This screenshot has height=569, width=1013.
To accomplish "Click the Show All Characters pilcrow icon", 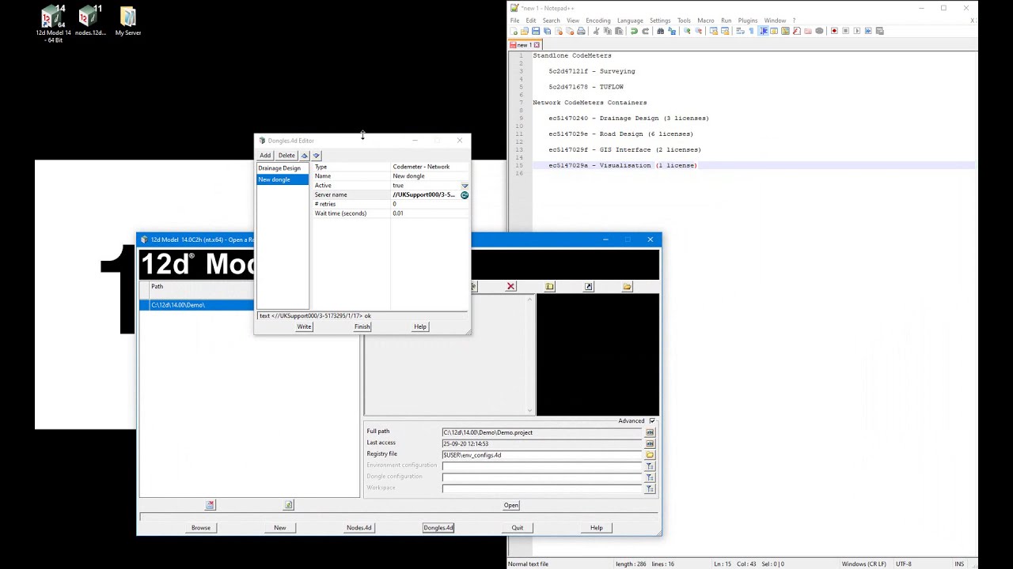I will click(x=751, y=31).
